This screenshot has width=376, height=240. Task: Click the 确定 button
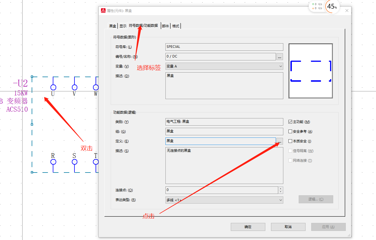click(x=248, y=227)
